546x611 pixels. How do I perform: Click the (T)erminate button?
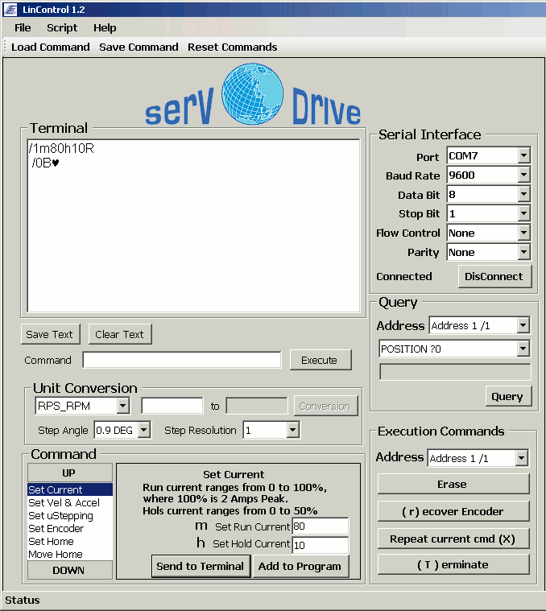453,564
